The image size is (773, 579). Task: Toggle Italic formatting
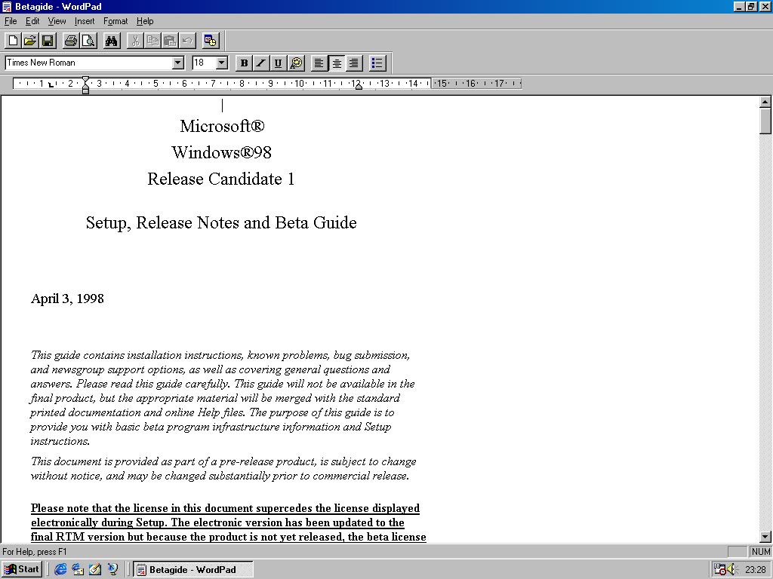pyautogui.click(x=260, y=63)
